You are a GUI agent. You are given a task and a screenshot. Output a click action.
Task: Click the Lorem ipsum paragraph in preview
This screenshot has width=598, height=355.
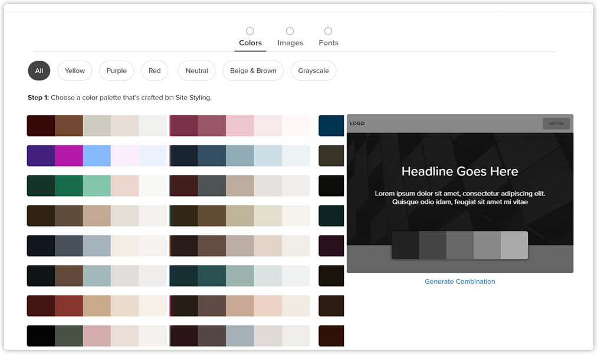tap(460, 198)
